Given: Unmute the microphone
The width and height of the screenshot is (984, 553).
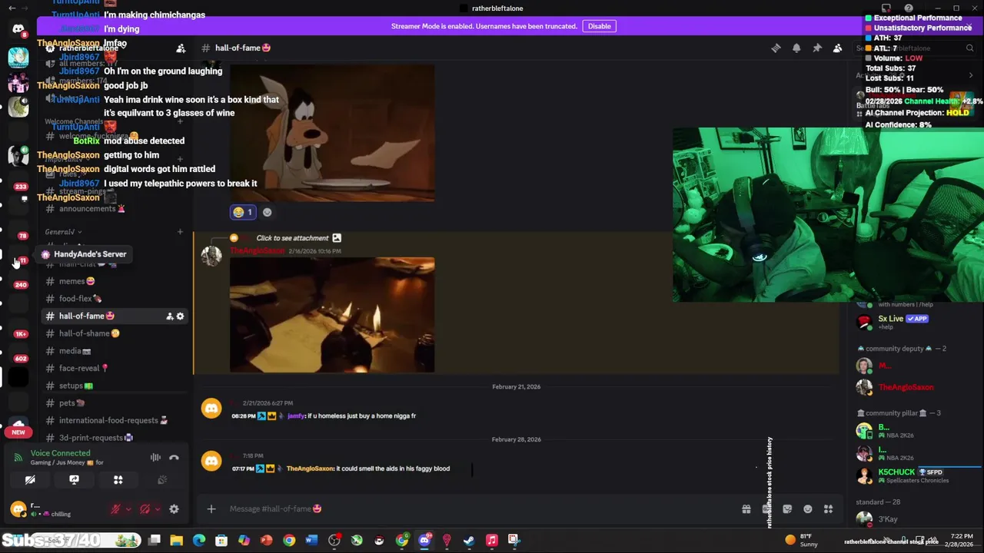Looking at the screenshot, I should click(115, 509).
